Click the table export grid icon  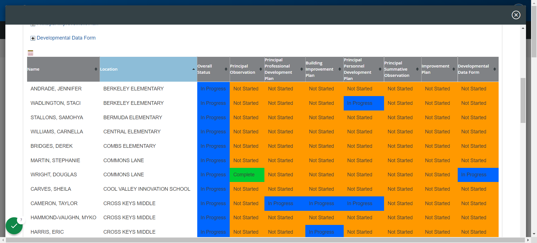[30, 53]
